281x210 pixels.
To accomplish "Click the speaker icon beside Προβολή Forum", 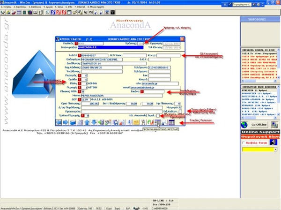I will (x=274, y=142).
